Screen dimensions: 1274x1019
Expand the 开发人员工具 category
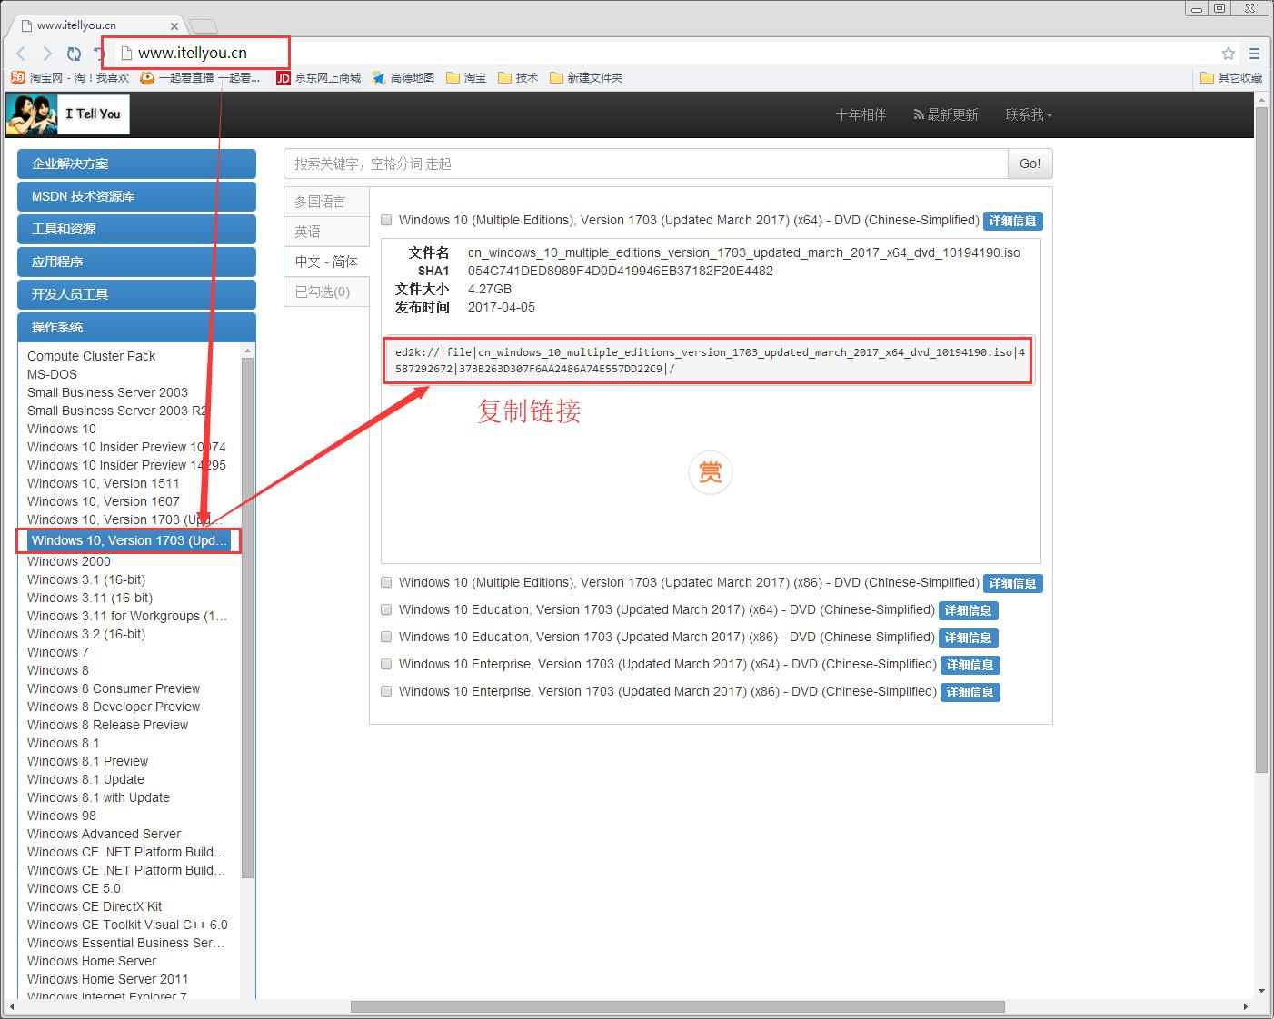136,294
